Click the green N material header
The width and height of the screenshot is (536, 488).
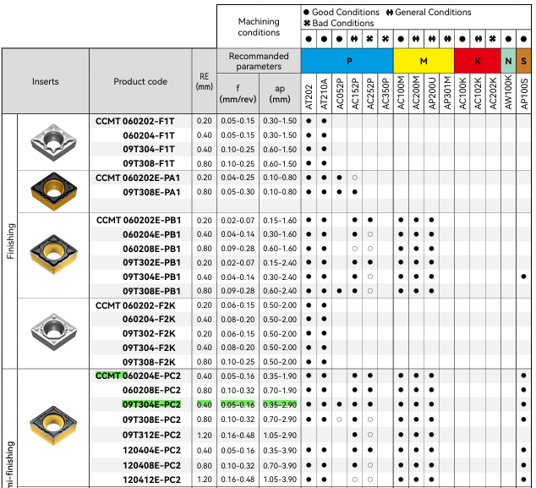508,61
